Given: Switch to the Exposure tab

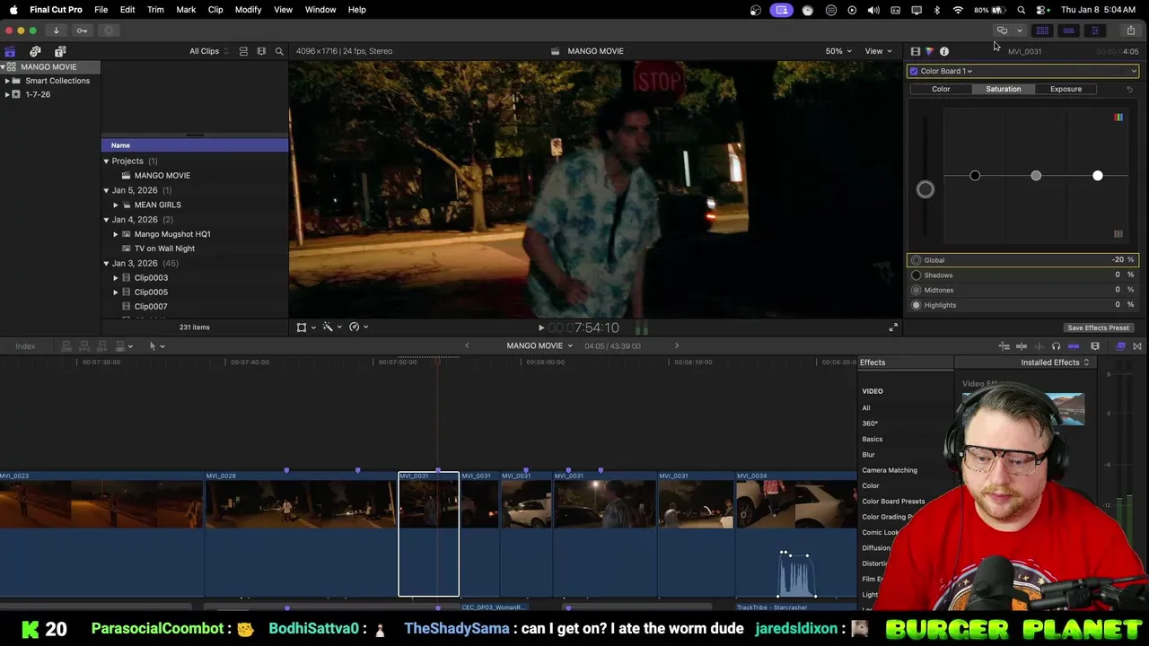Looking at the screenshot, I should (x=1066, y=89).
